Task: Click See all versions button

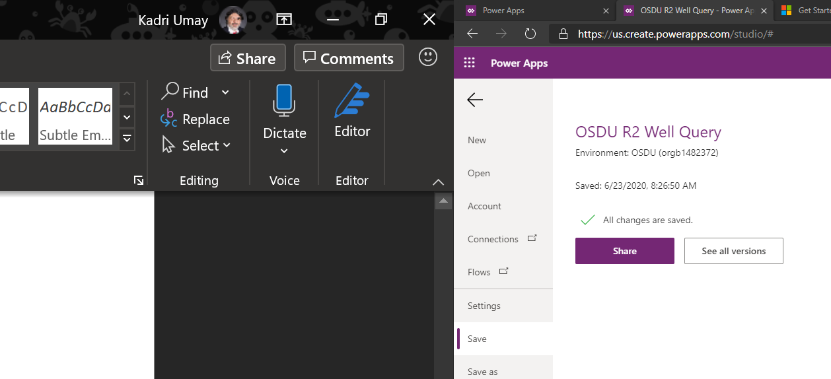Action: (x=734, y=251)
